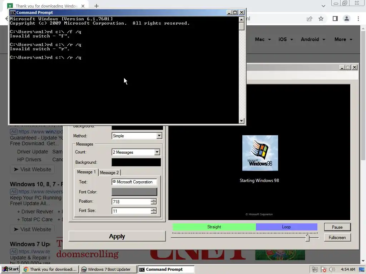Open Chrome side panel icon
Image resolution: width=366 pixels, height=274 pixels.
click(335, 19)
